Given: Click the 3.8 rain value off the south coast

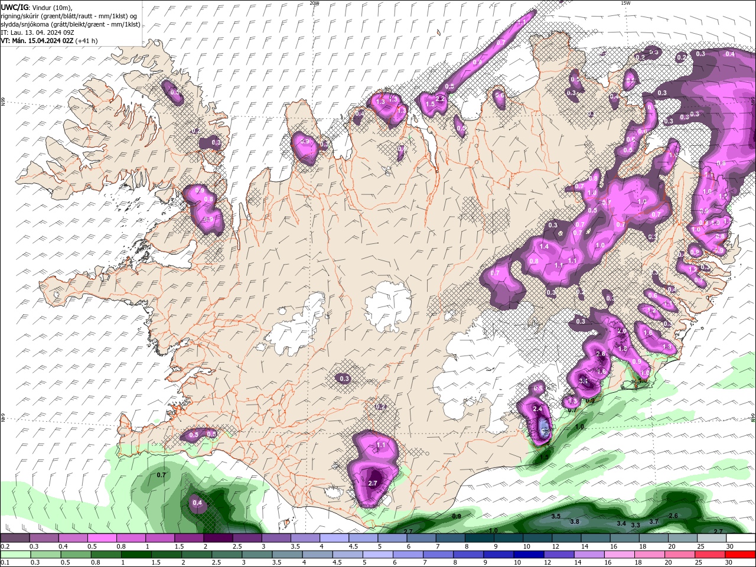Looking at the screenshot, I should click(x=574, y=522).
